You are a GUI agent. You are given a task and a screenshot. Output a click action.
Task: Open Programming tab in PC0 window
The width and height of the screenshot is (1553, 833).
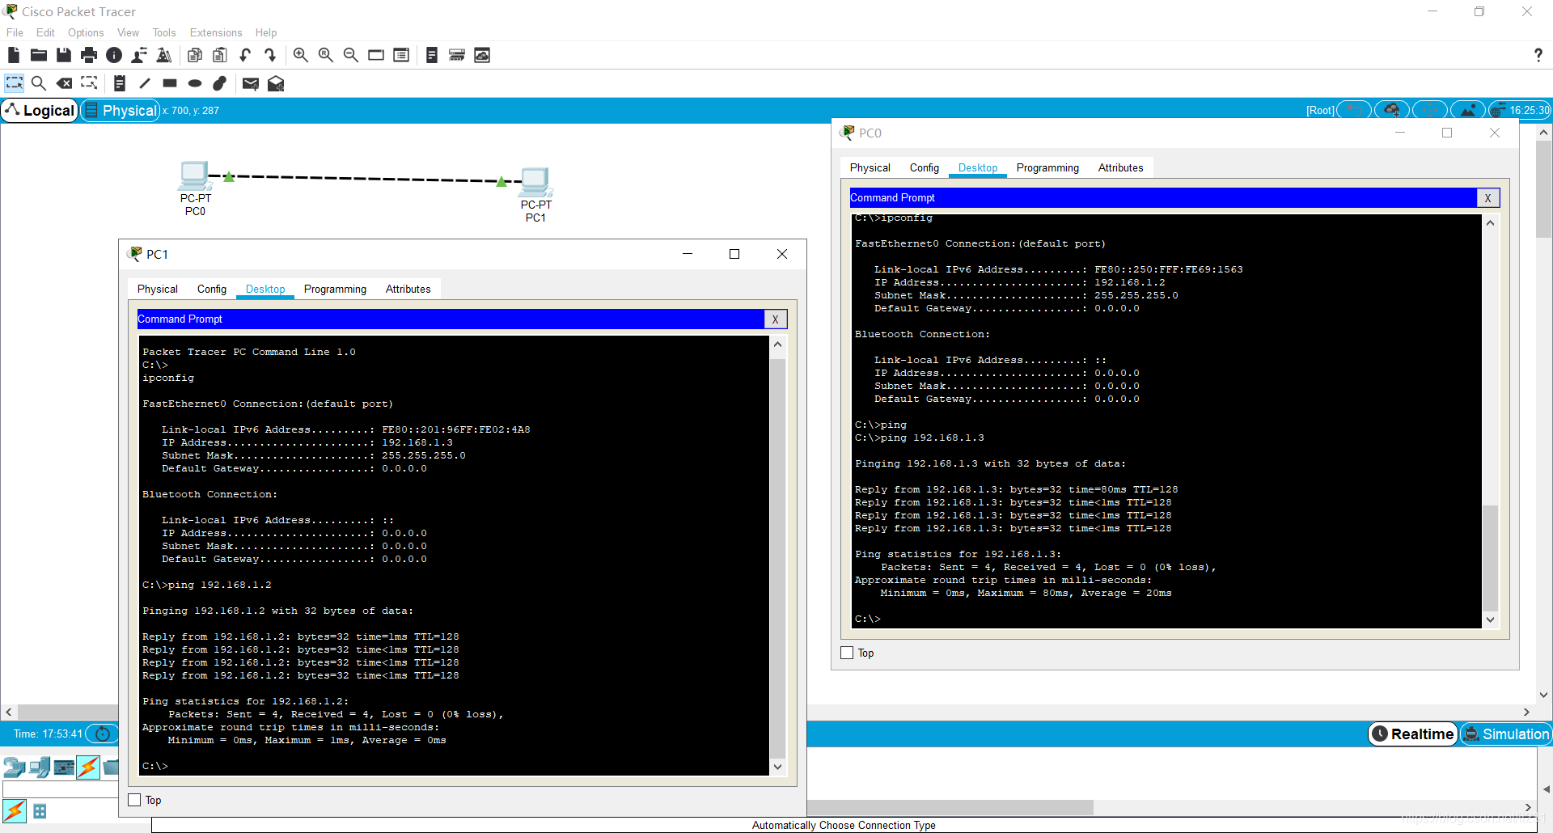[x=1047, y=167]
